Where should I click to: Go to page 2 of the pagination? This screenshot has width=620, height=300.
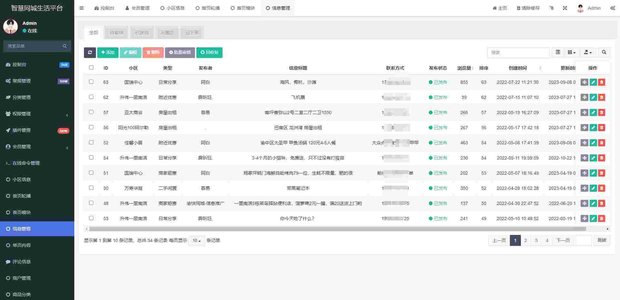526,240
